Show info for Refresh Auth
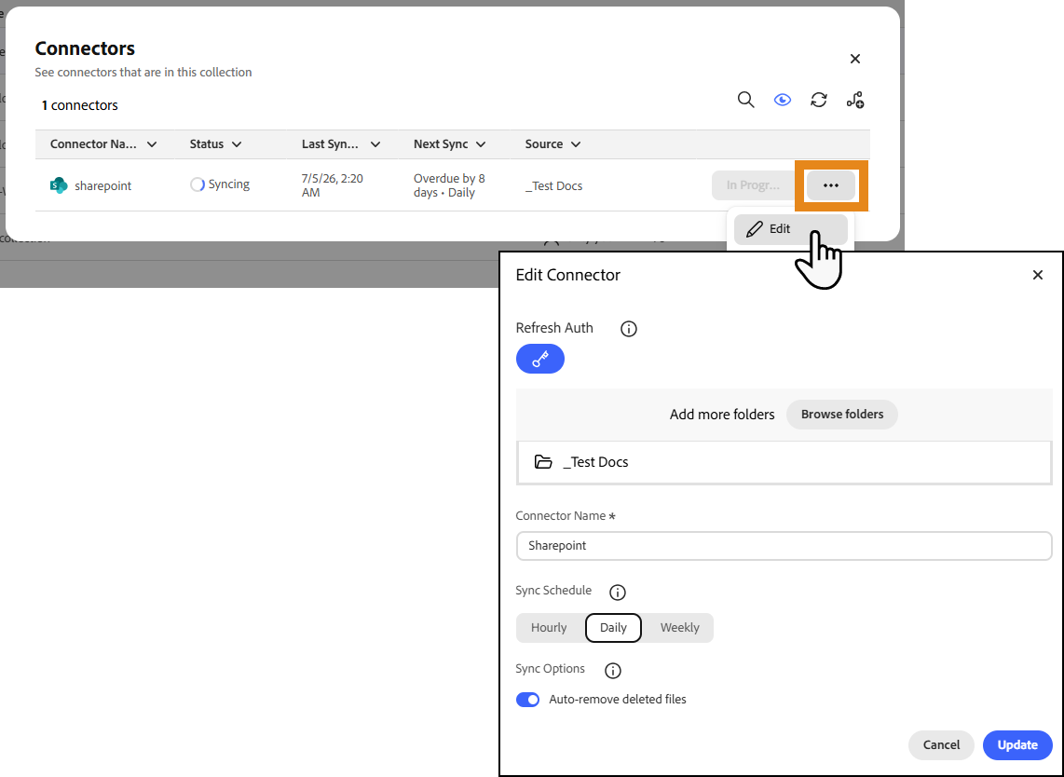This screenshot has width=1064, height=777. [629, 329]
